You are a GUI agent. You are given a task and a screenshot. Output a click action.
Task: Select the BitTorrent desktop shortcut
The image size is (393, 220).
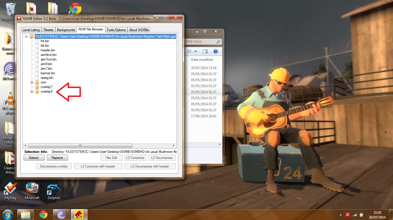pyautogui.click(x=9, y=71)
